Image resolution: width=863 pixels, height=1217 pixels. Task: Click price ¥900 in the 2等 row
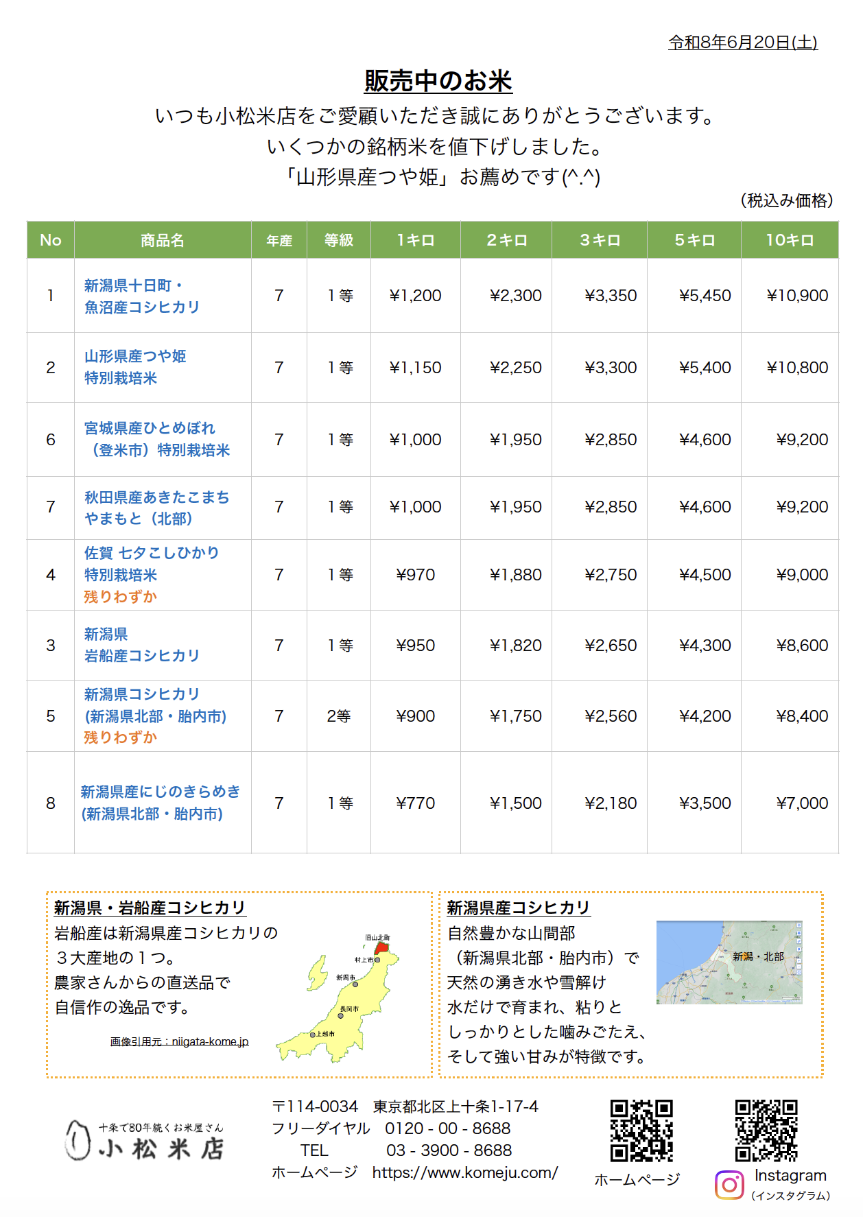[416, 716]
